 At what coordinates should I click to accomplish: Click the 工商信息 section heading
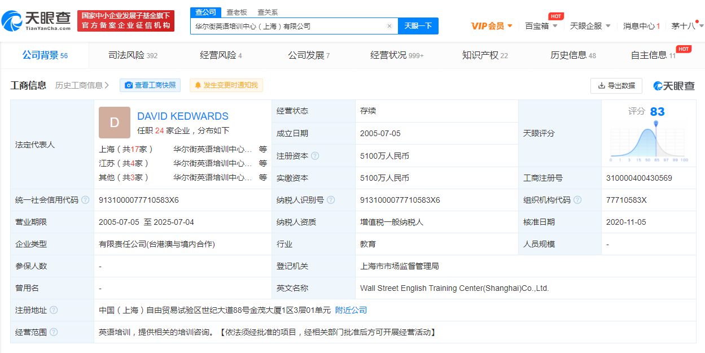point(28,85)
